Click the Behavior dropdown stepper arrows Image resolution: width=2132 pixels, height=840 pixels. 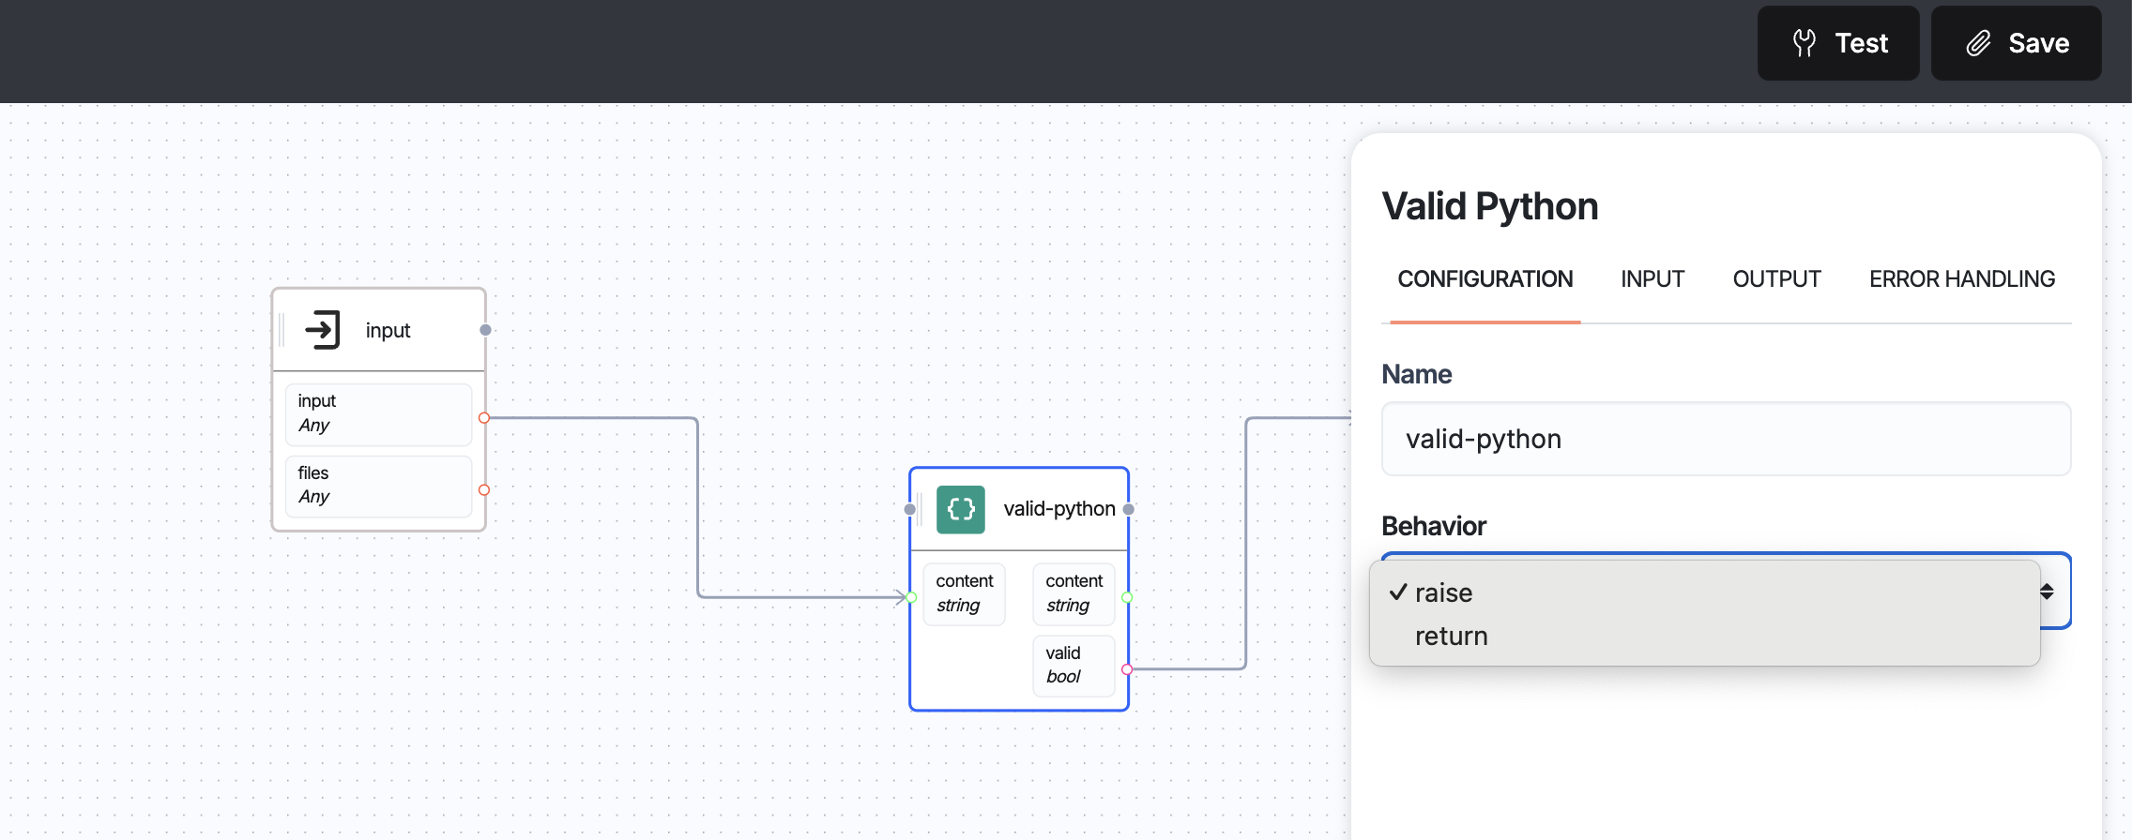(2047, 592)
